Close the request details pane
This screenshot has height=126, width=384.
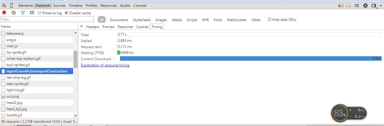coord(82,26)
